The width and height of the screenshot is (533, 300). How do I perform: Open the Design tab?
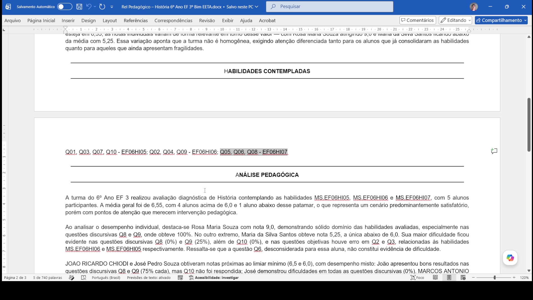coord(88,21)
